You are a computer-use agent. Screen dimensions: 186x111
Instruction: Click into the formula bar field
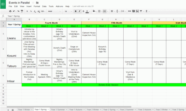(x=96, y=16)
